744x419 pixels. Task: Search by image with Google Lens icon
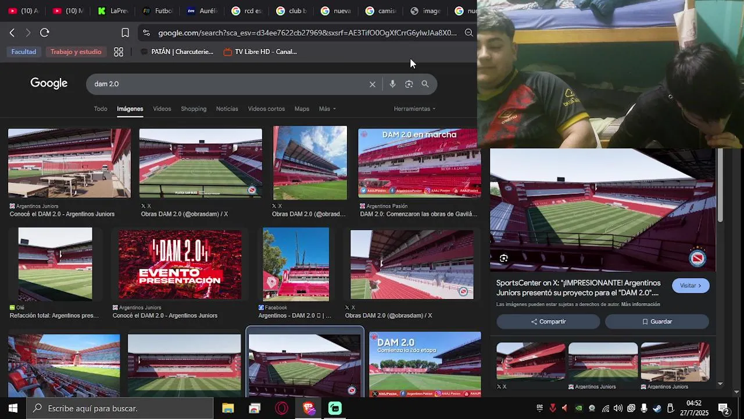click(x=409, y=84)
